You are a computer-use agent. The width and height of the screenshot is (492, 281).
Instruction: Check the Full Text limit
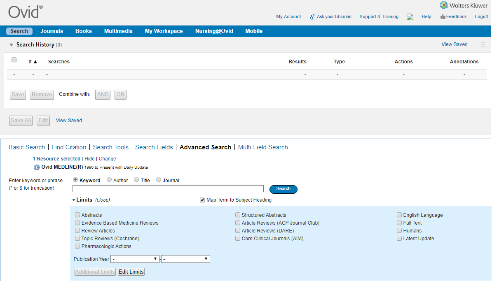(x=399, y=223)
